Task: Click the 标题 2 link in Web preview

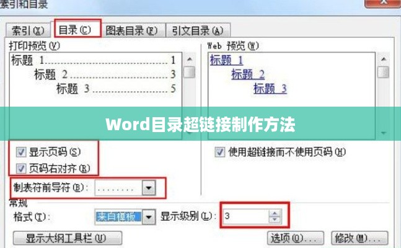Action: (x=248, y=74)
